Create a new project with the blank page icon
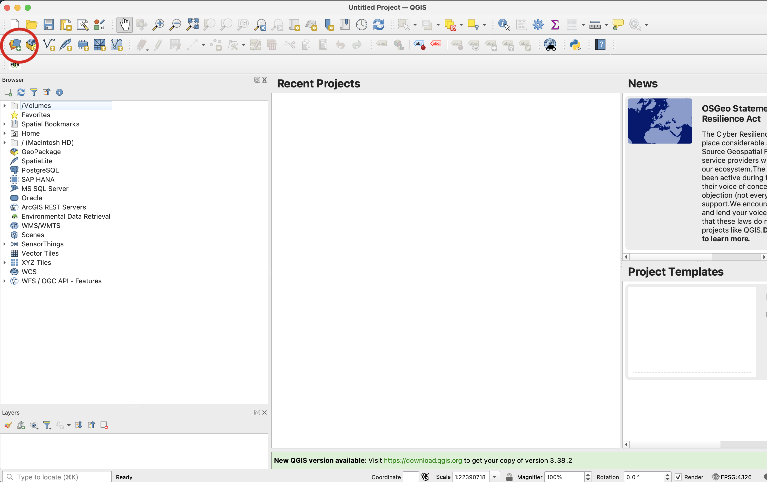The image size is (767, 482). (15, 25)
